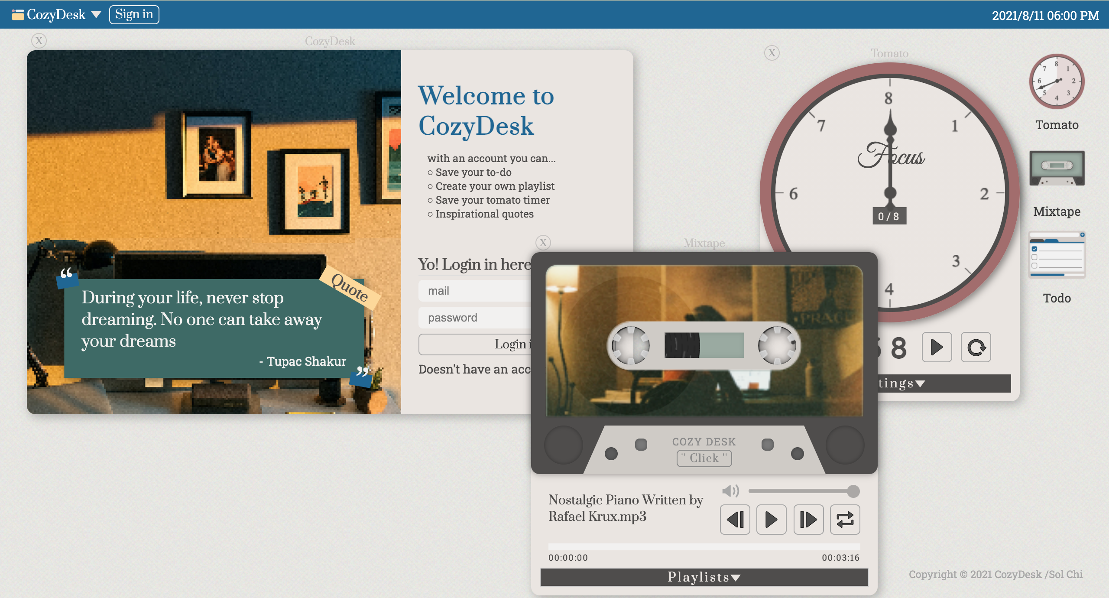Click the Mixtape window title
The width and height of the screenshot is (1109, 598).
(704, 243)
